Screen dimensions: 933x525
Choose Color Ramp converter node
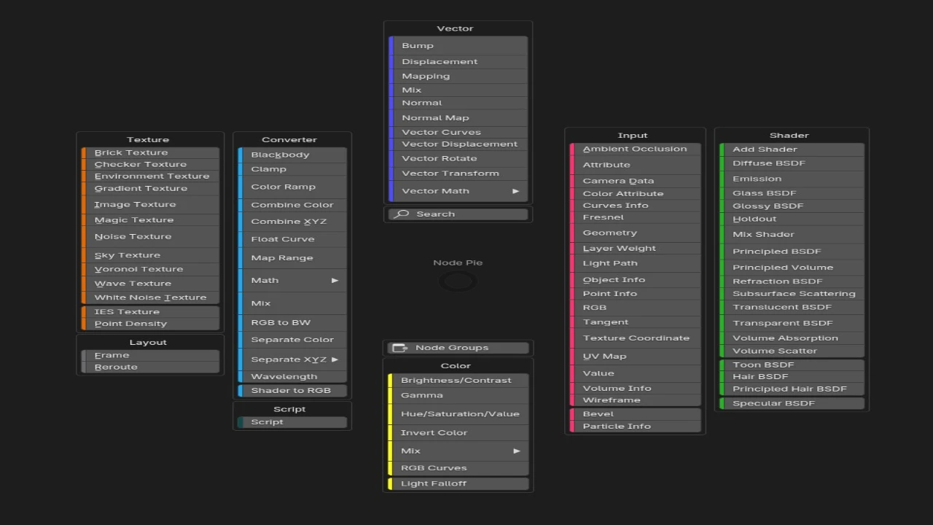283,187
